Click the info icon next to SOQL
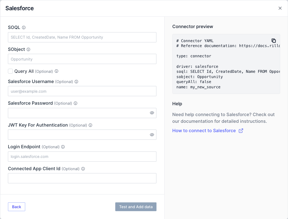This screenshot has width=288, height=219. click(x=24, y=27)
